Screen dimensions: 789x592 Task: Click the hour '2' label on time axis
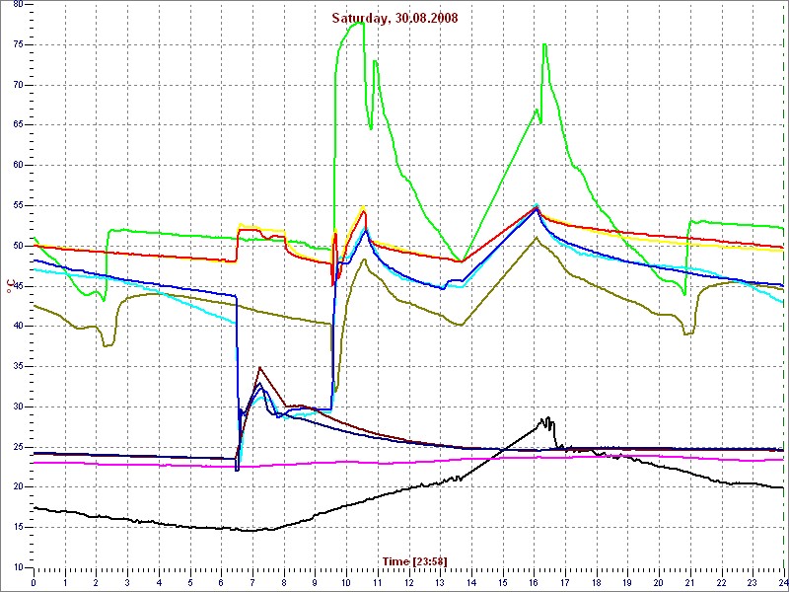[x=96, y=583]
